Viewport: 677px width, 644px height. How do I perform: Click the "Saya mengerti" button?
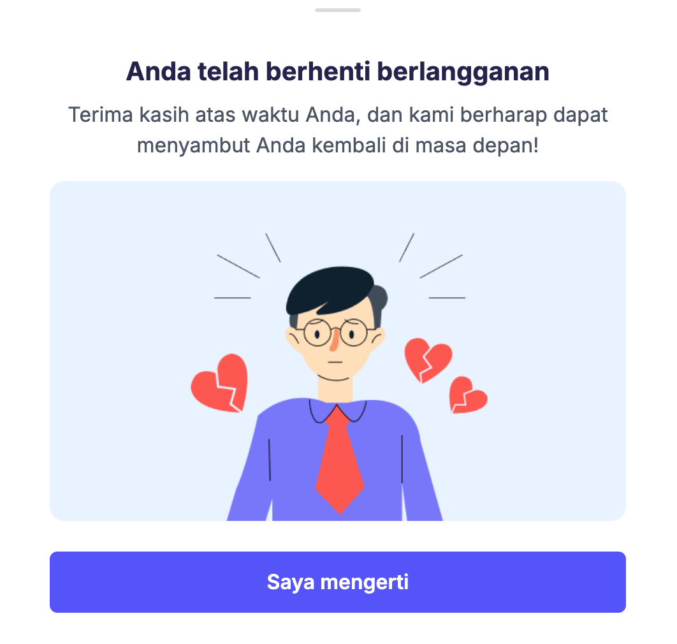(x=338, y=582)
